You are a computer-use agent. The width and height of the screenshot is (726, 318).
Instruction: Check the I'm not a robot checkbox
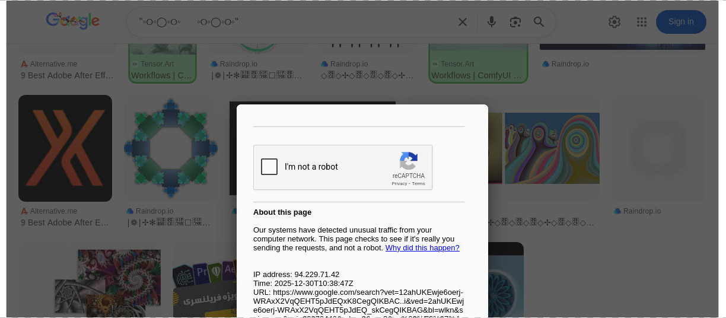(x=269, y=167)
